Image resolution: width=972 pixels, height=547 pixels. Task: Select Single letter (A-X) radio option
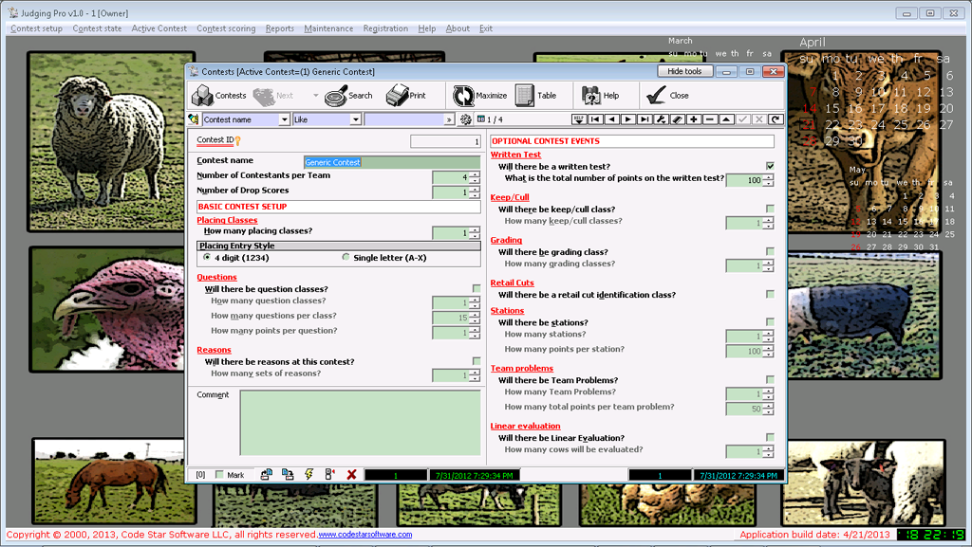[346, 258]
